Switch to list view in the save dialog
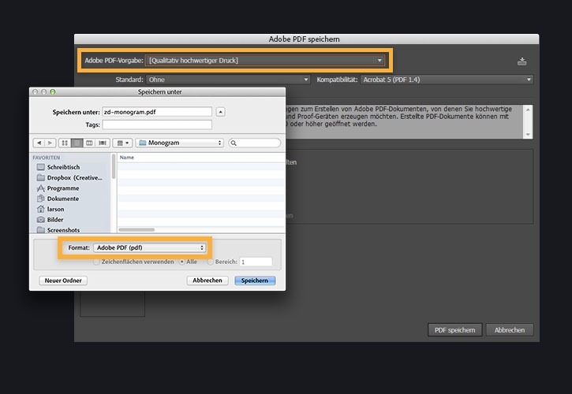The height and width of the screenshot is (394, 572). click(x=77, y=143)
